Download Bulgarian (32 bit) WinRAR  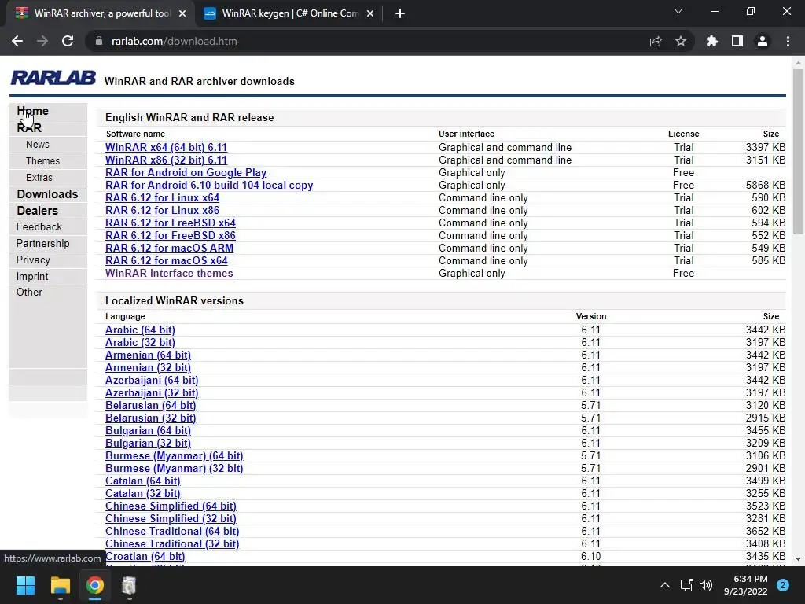pos(148,444)
